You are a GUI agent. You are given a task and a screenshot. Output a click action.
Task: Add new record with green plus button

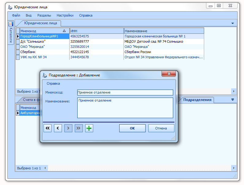coord(89,128)
